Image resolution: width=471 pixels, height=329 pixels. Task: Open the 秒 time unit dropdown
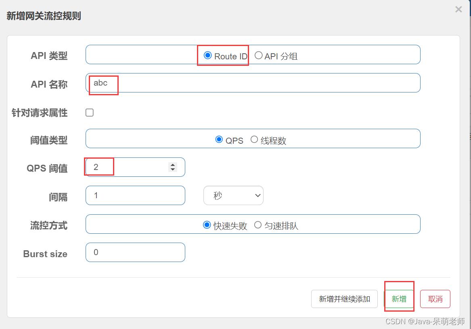click(233, 195)
